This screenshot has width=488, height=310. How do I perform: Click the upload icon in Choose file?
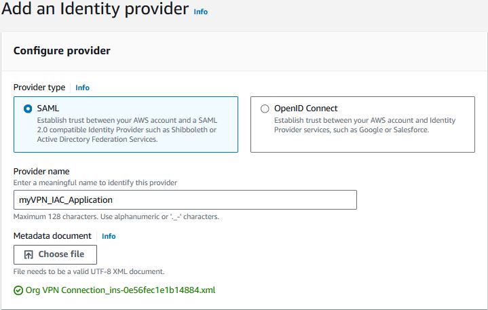point(29,254)
